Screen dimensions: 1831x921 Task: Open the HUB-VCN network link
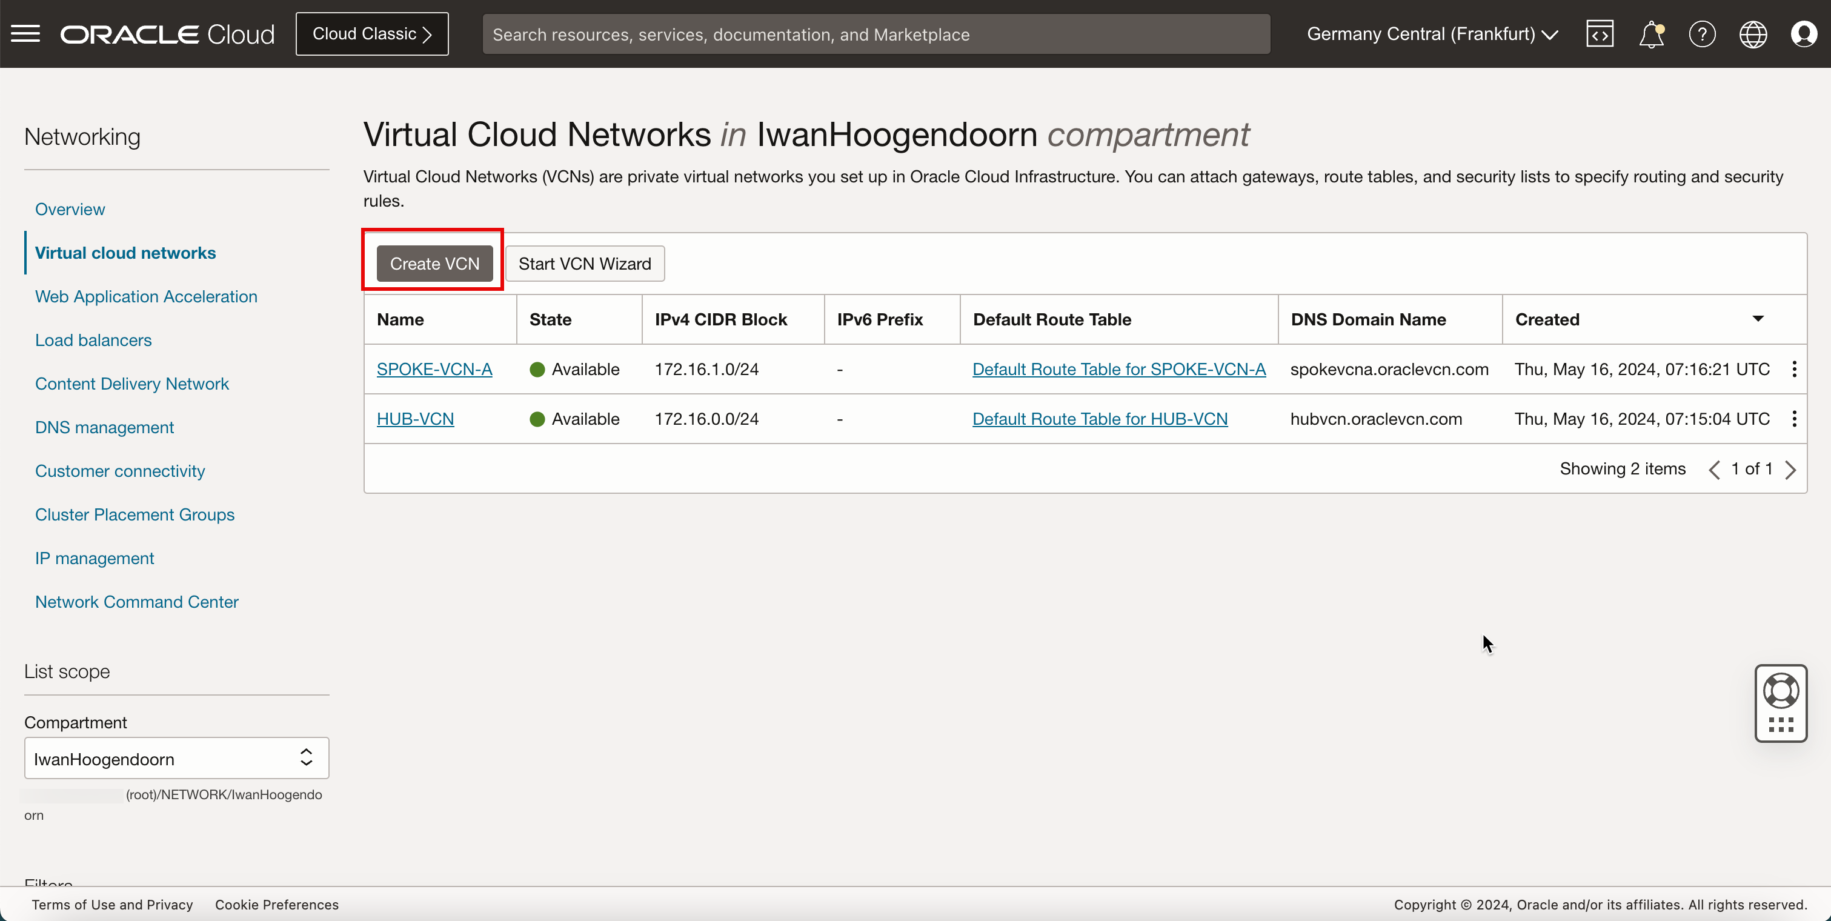[x=415, y=419]
